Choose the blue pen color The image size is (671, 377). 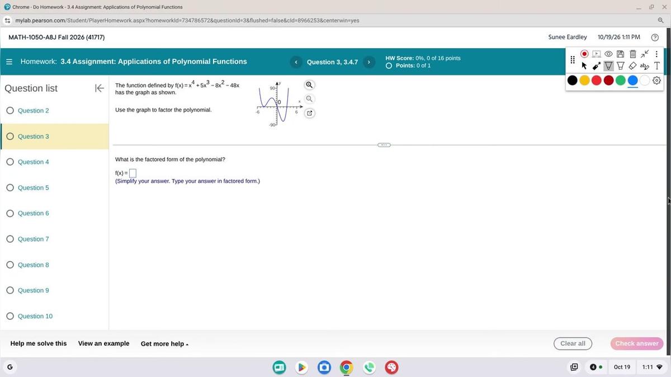tap(632, 81)
